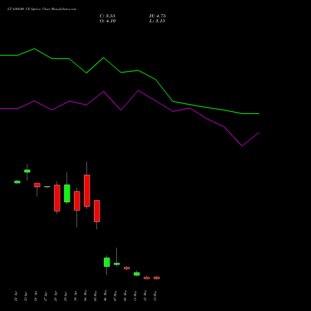Click the last red candlestick for 13 May

157,278
